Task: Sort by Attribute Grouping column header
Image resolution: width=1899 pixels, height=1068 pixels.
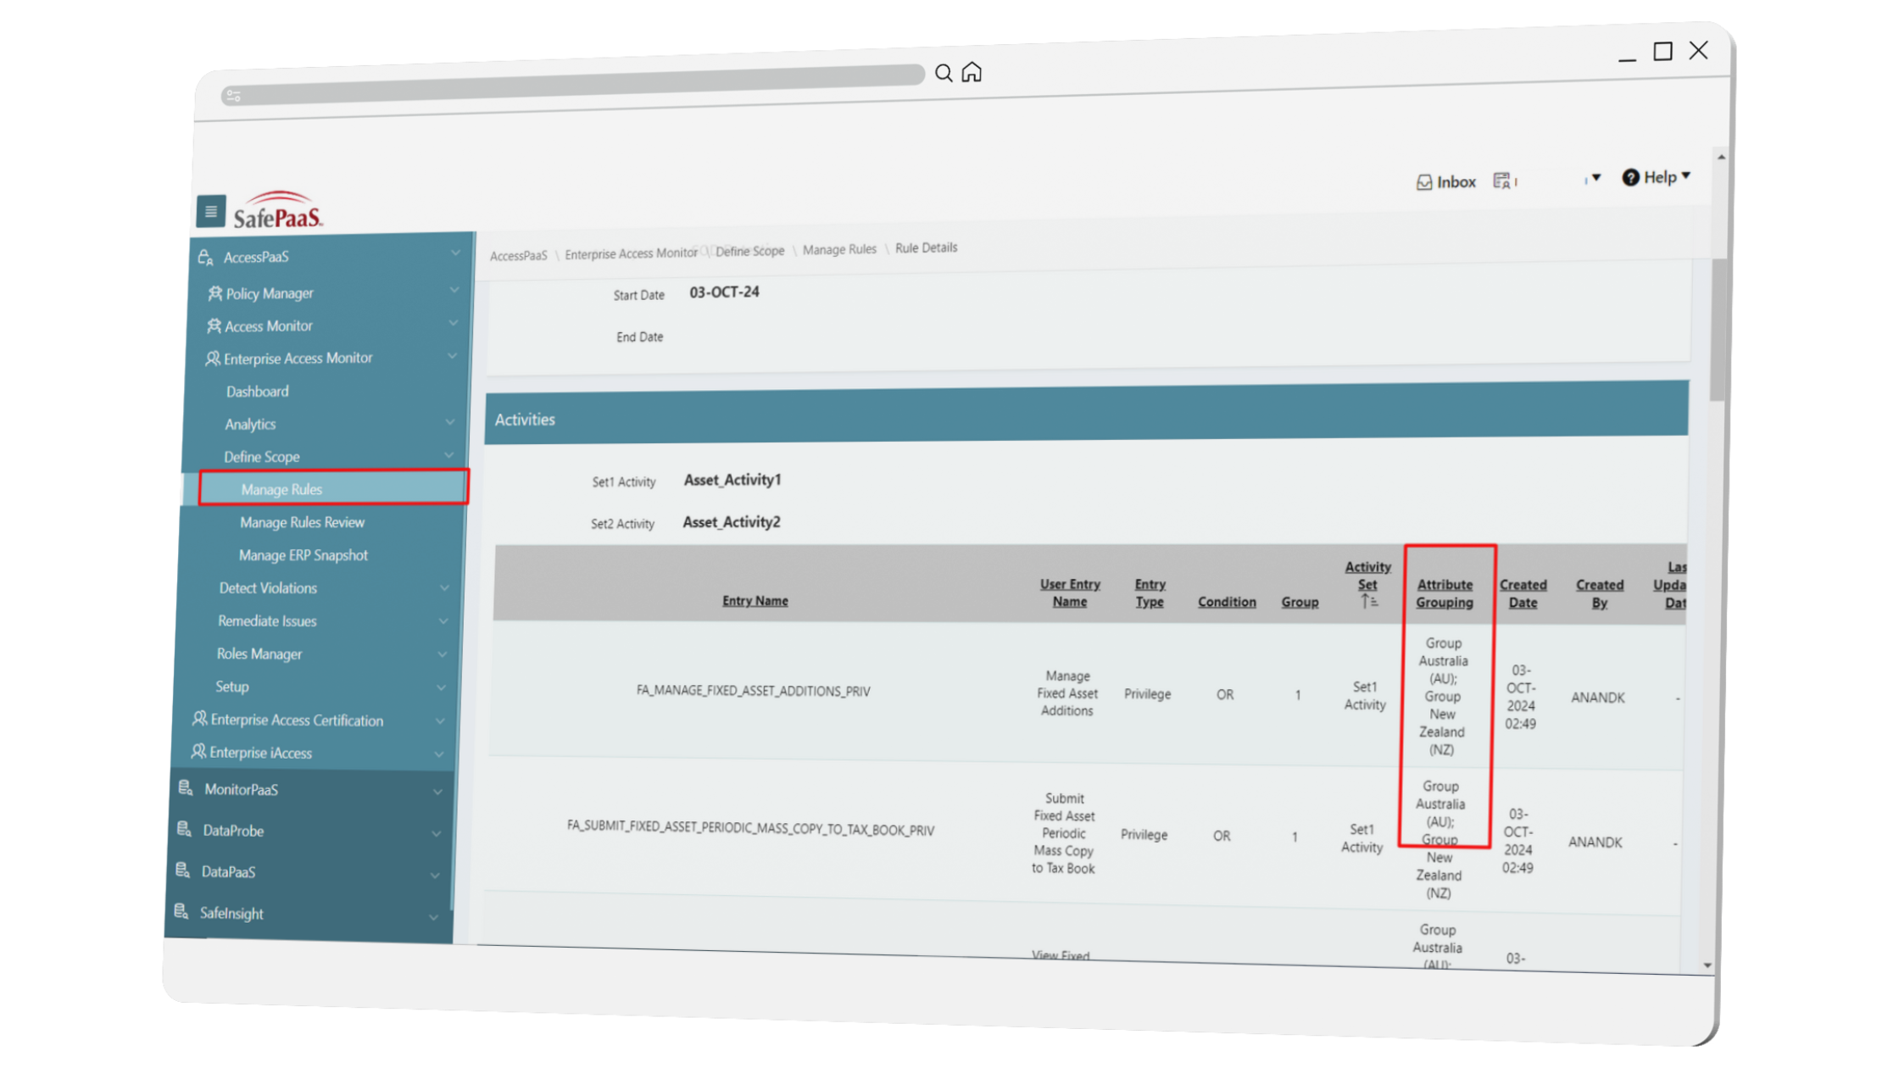Action: pos(1445,593)
